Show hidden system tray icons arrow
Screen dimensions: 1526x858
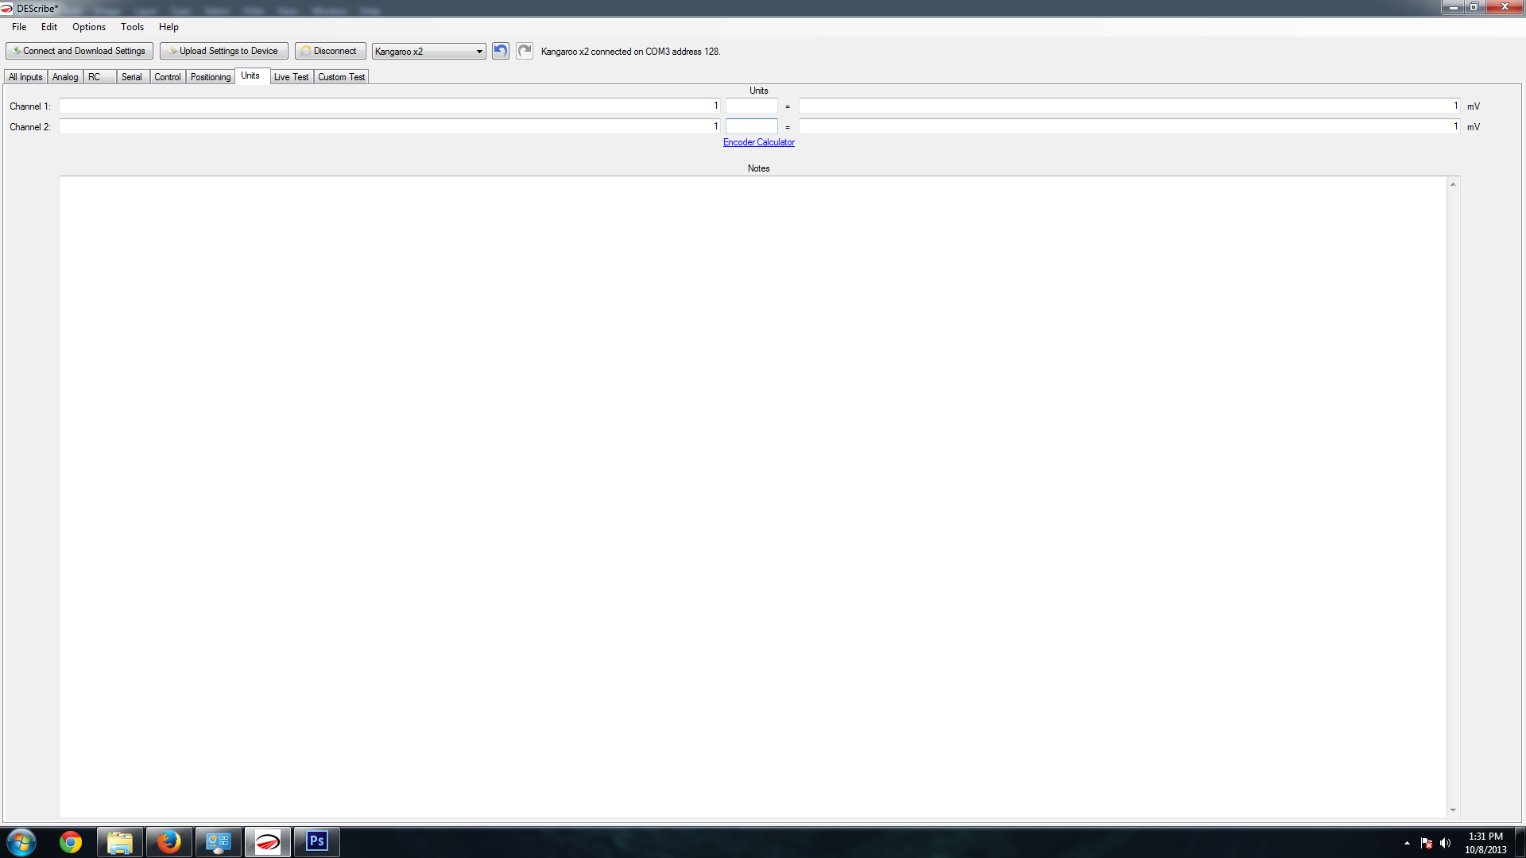click(x=1407, y=843)
